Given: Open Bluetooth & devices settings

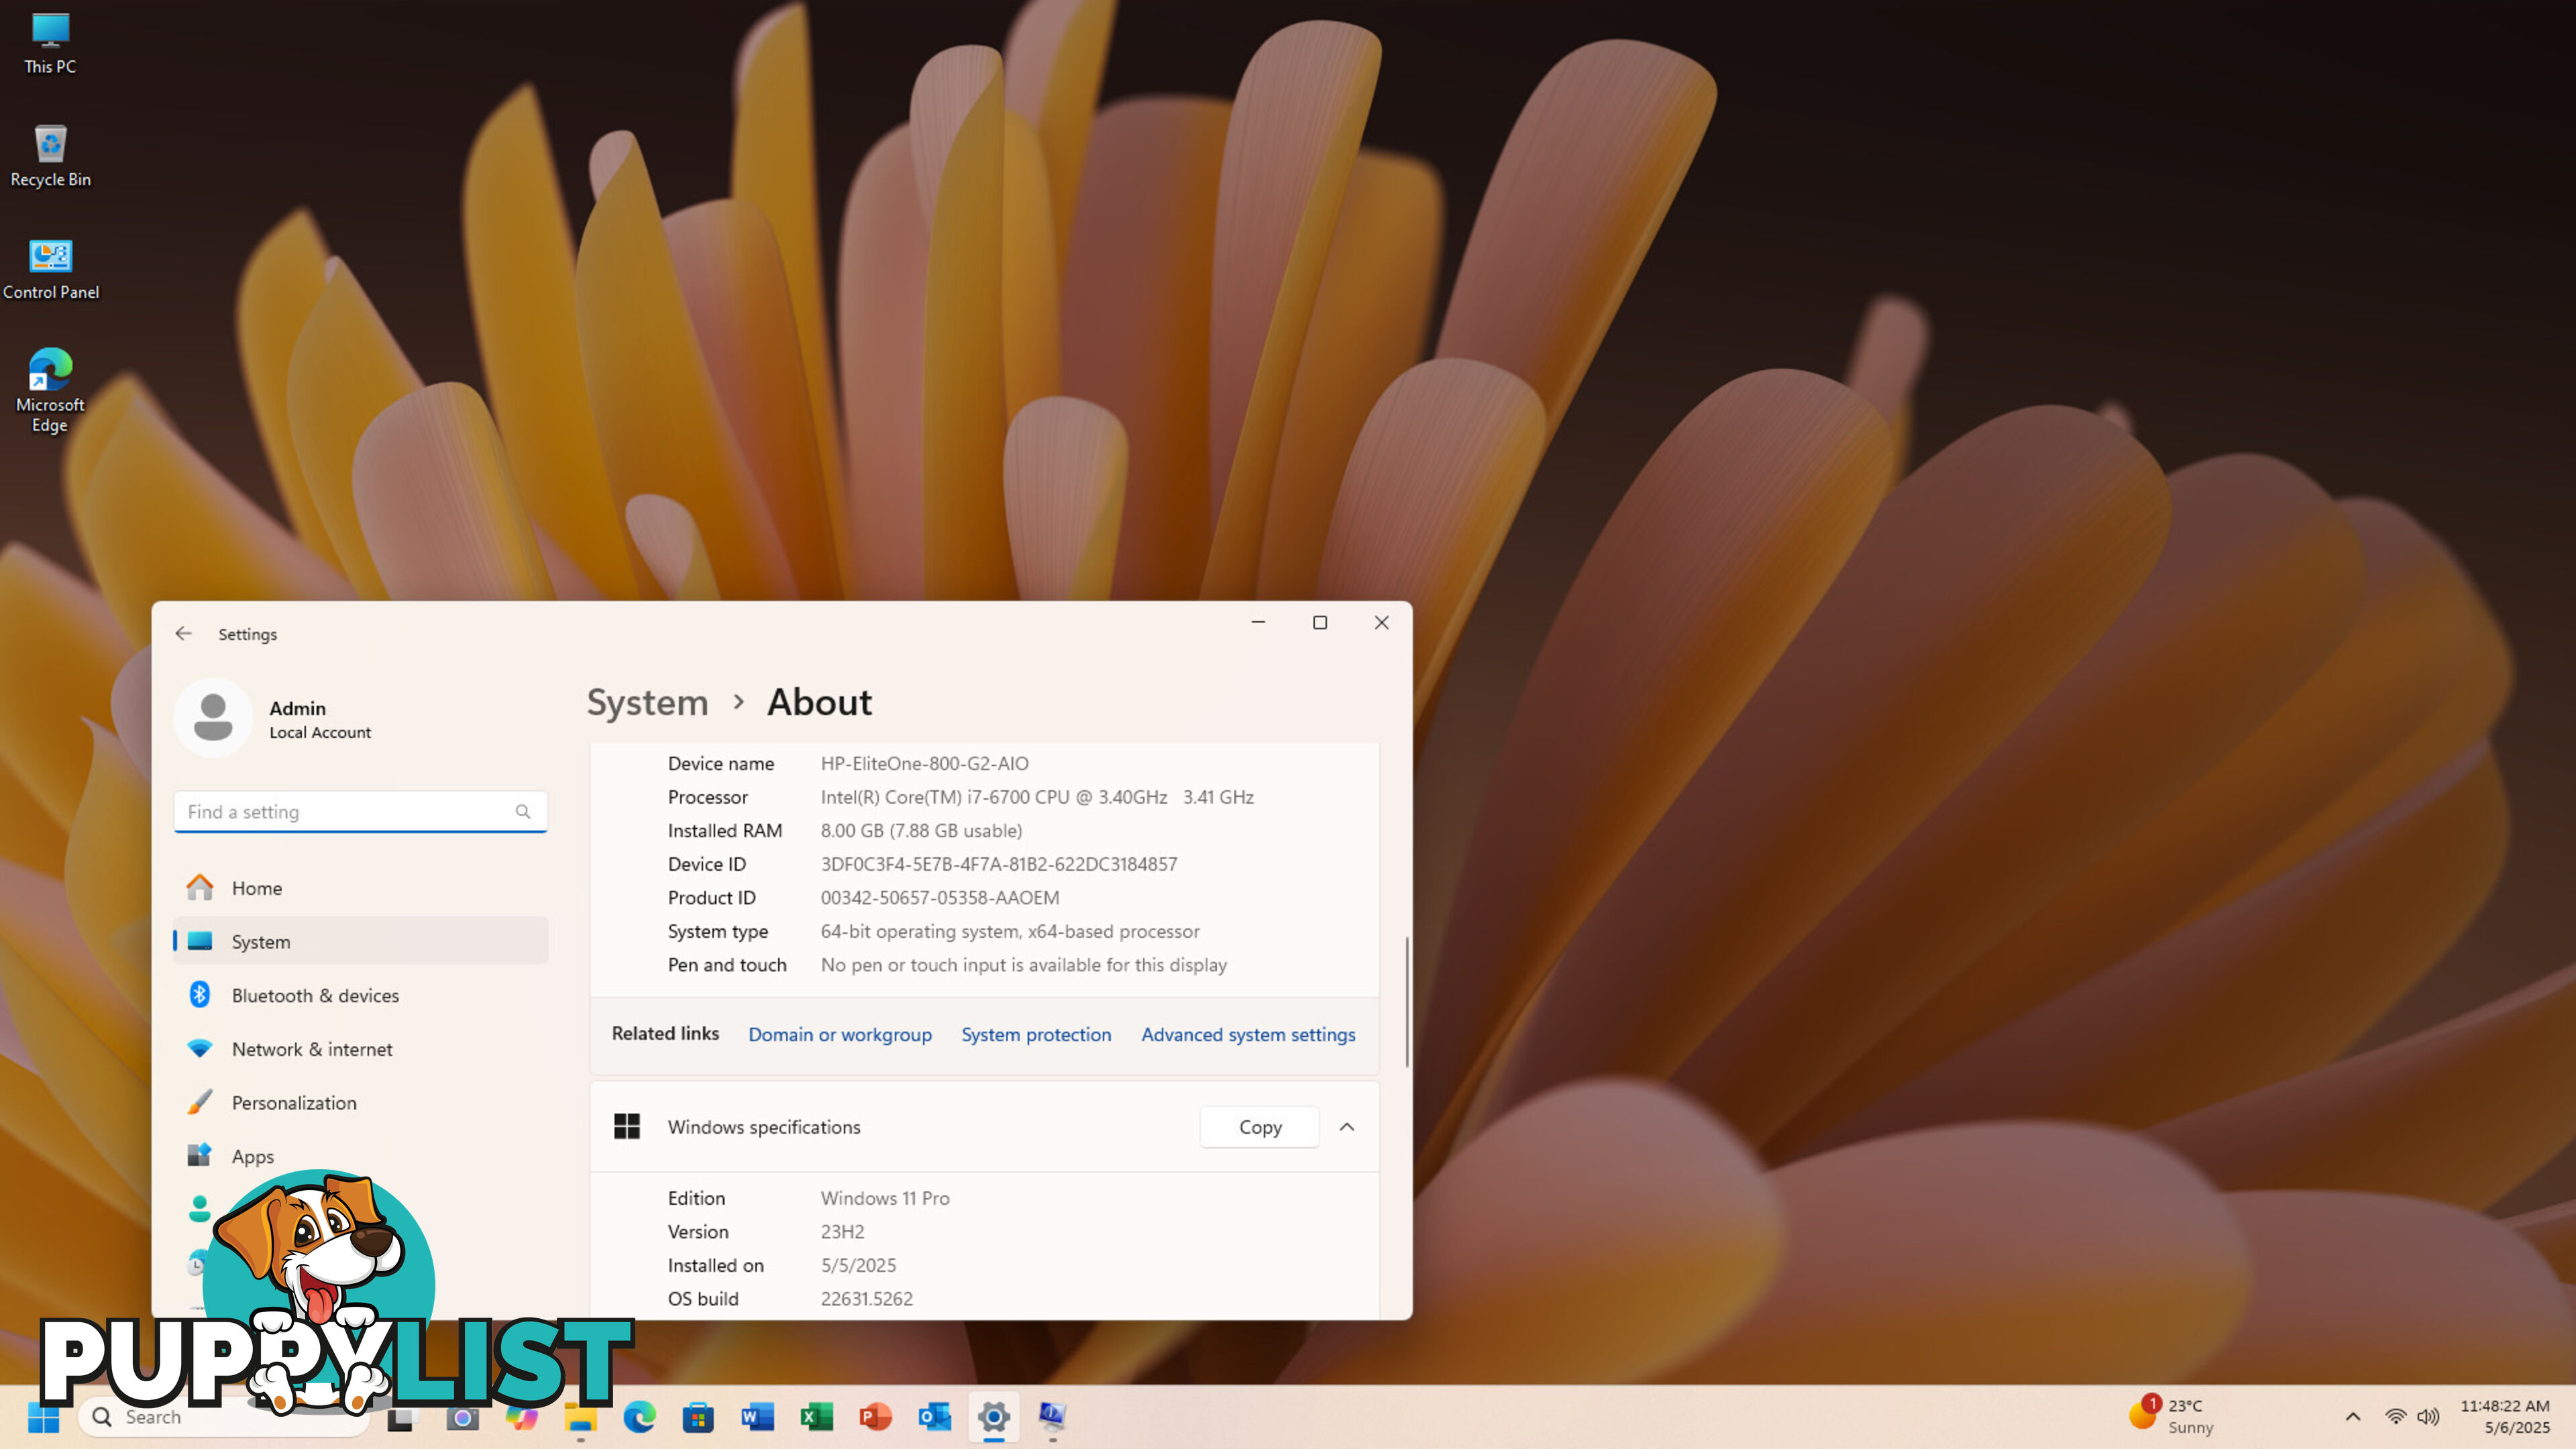Looking at the screenshot, I should 361,995.
